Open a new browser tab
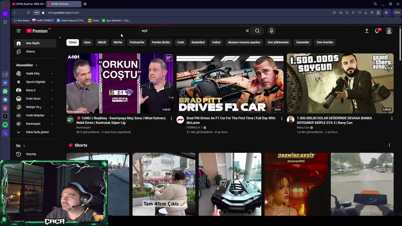 85,4
